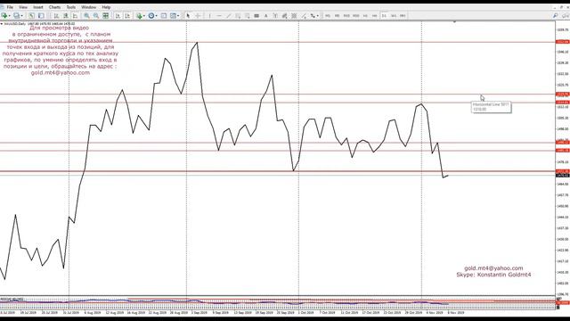Switch chart to line chart type
The width and height of the screenshot is (570, 321).
click(x=75, y=16)
